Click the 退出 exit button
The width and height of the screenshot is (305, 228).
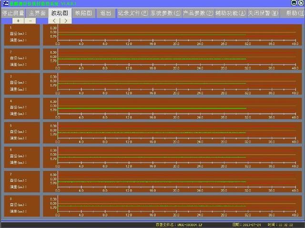(x=105, y=13)
